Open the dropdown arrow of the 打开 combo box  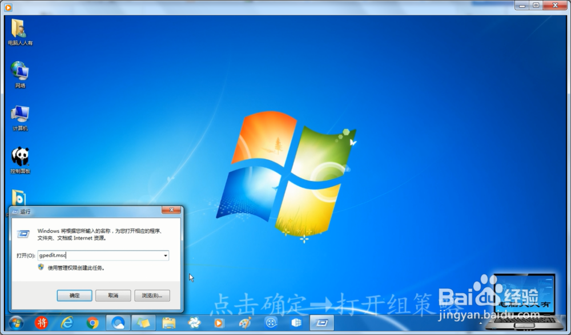point(166,256)
